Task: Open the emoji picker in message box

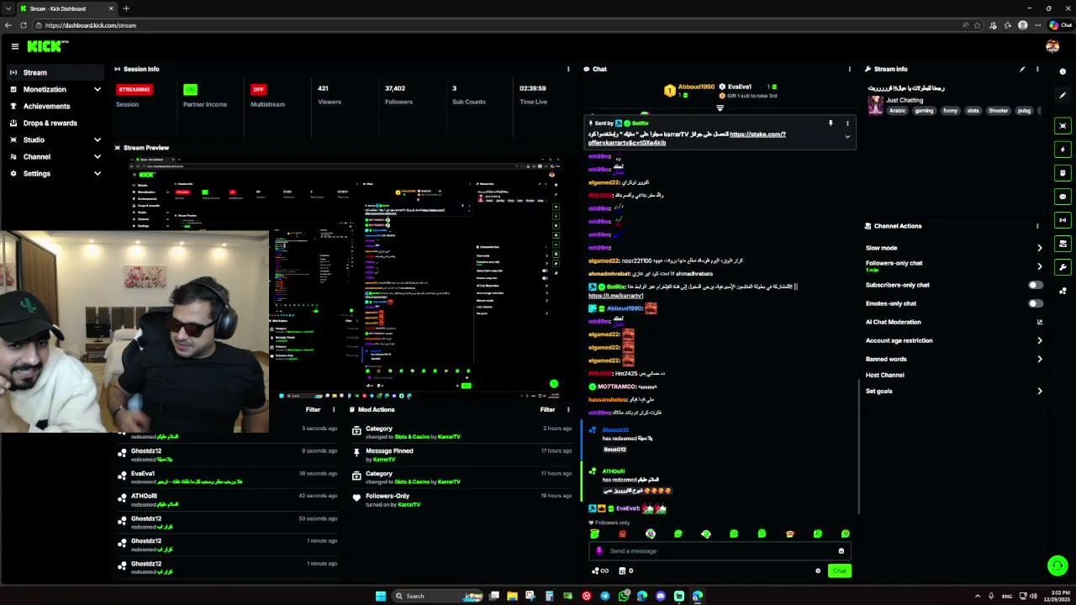Action: click(841, 551)
